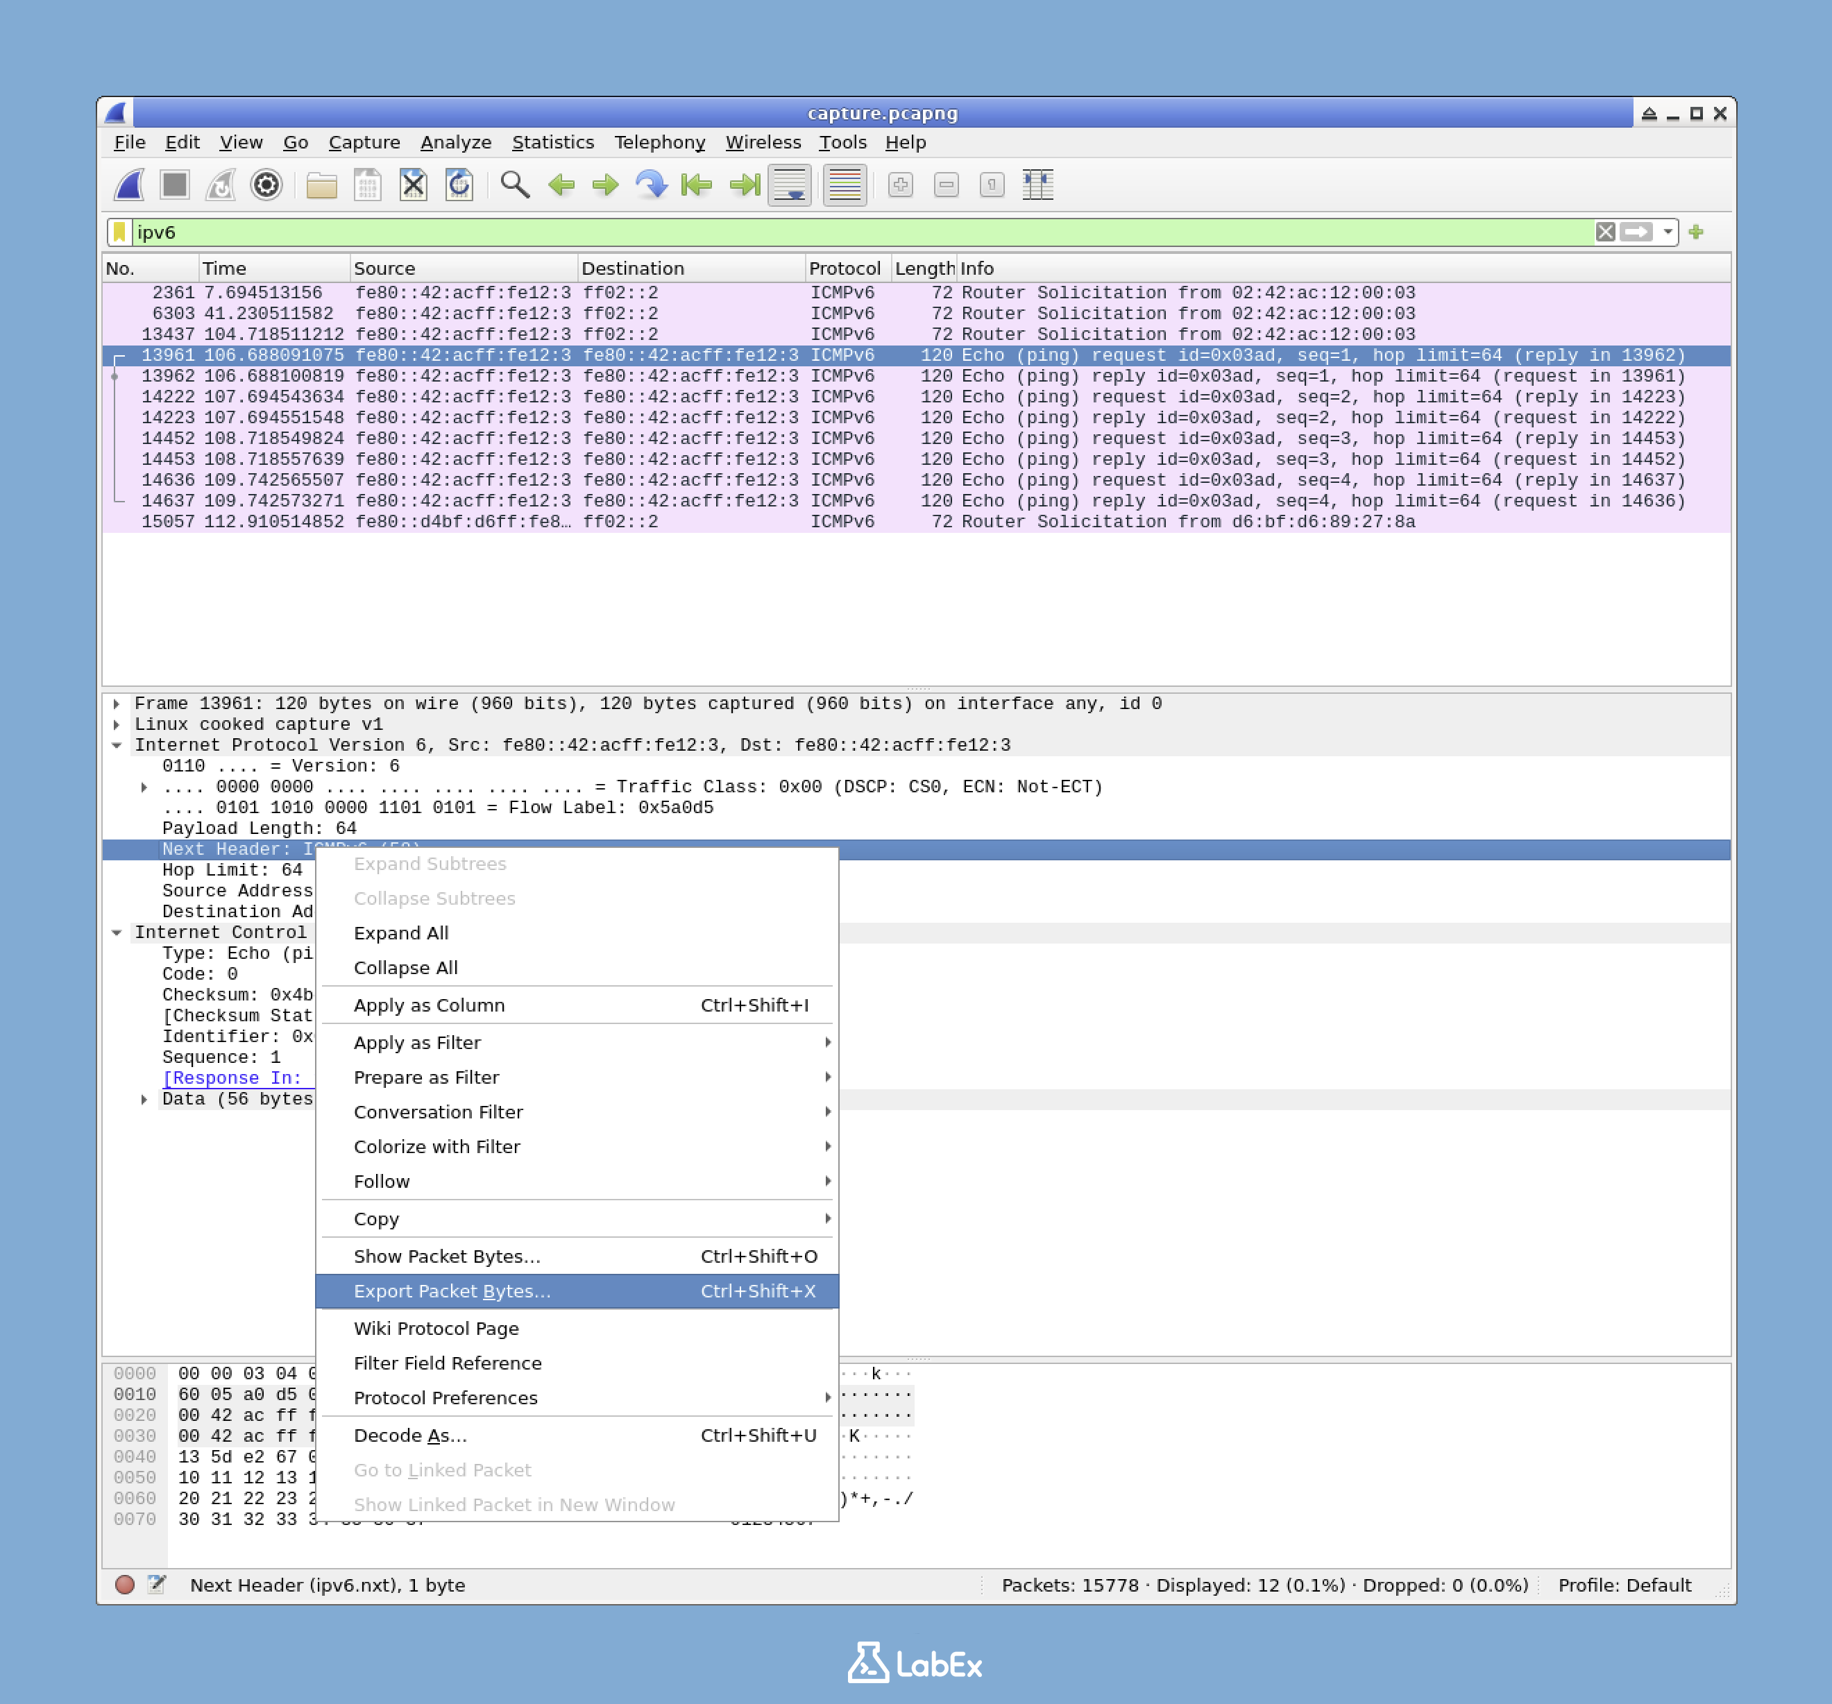Click Expand All in the context menu

coord(401,932)
